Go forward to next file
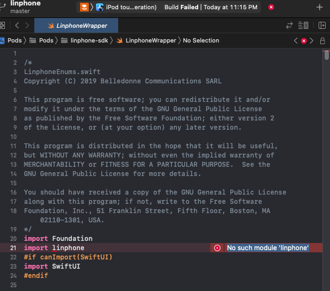This screenshot has height=291, width=330. pyautogui.click(x=27, y=26)
